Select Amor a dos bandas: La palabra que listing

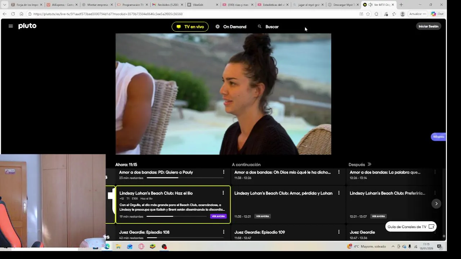[x=385, y=172]
